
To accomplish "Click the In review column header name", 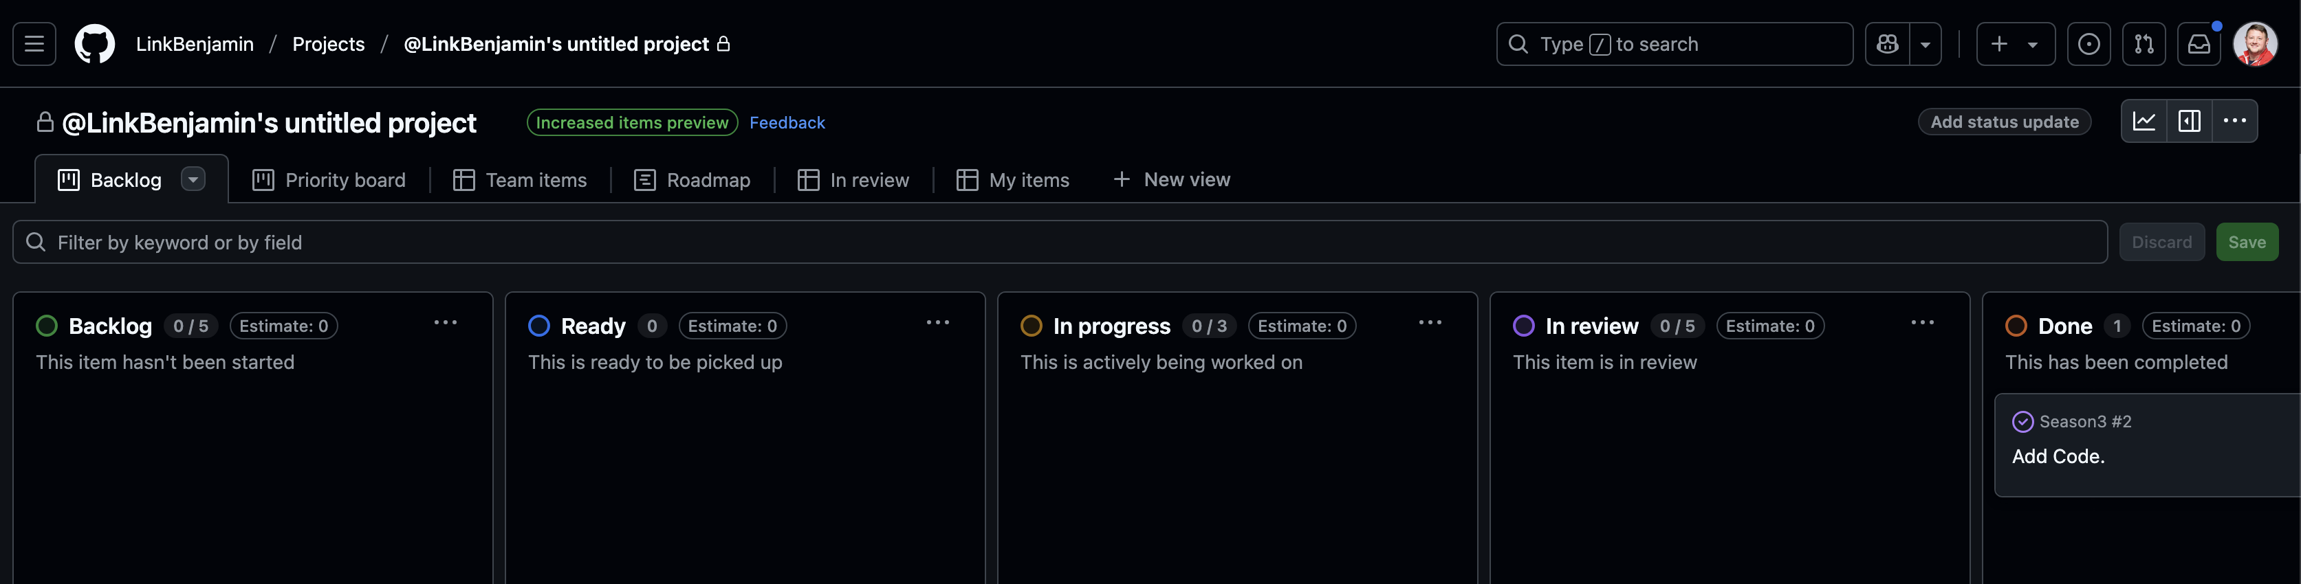I will click(1592, 326).
